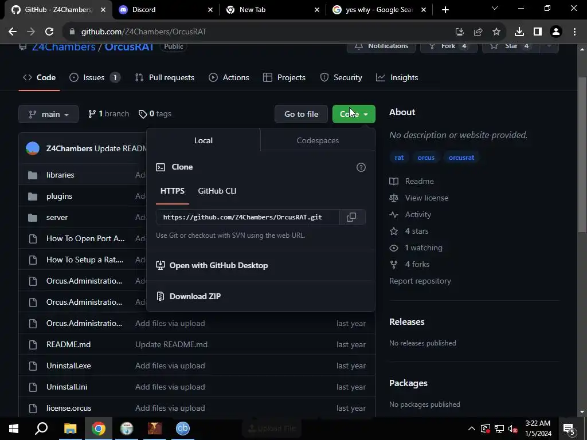Open the main branch selector dropdown
The width and height of the screenshot is (587, 440).
click(x=48, y=114)
